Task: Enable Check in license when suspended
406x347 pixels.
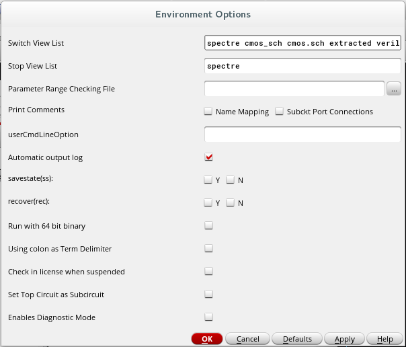Action: [x=208, y=271]
